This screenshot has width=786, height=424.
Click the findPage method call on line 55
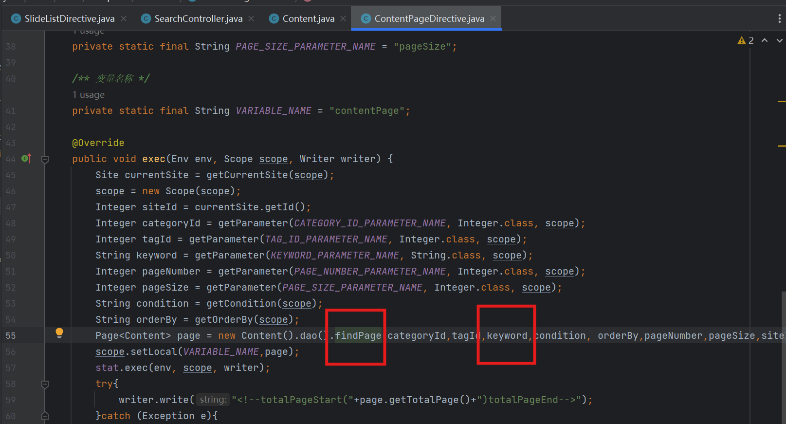(x=358, y=335)
